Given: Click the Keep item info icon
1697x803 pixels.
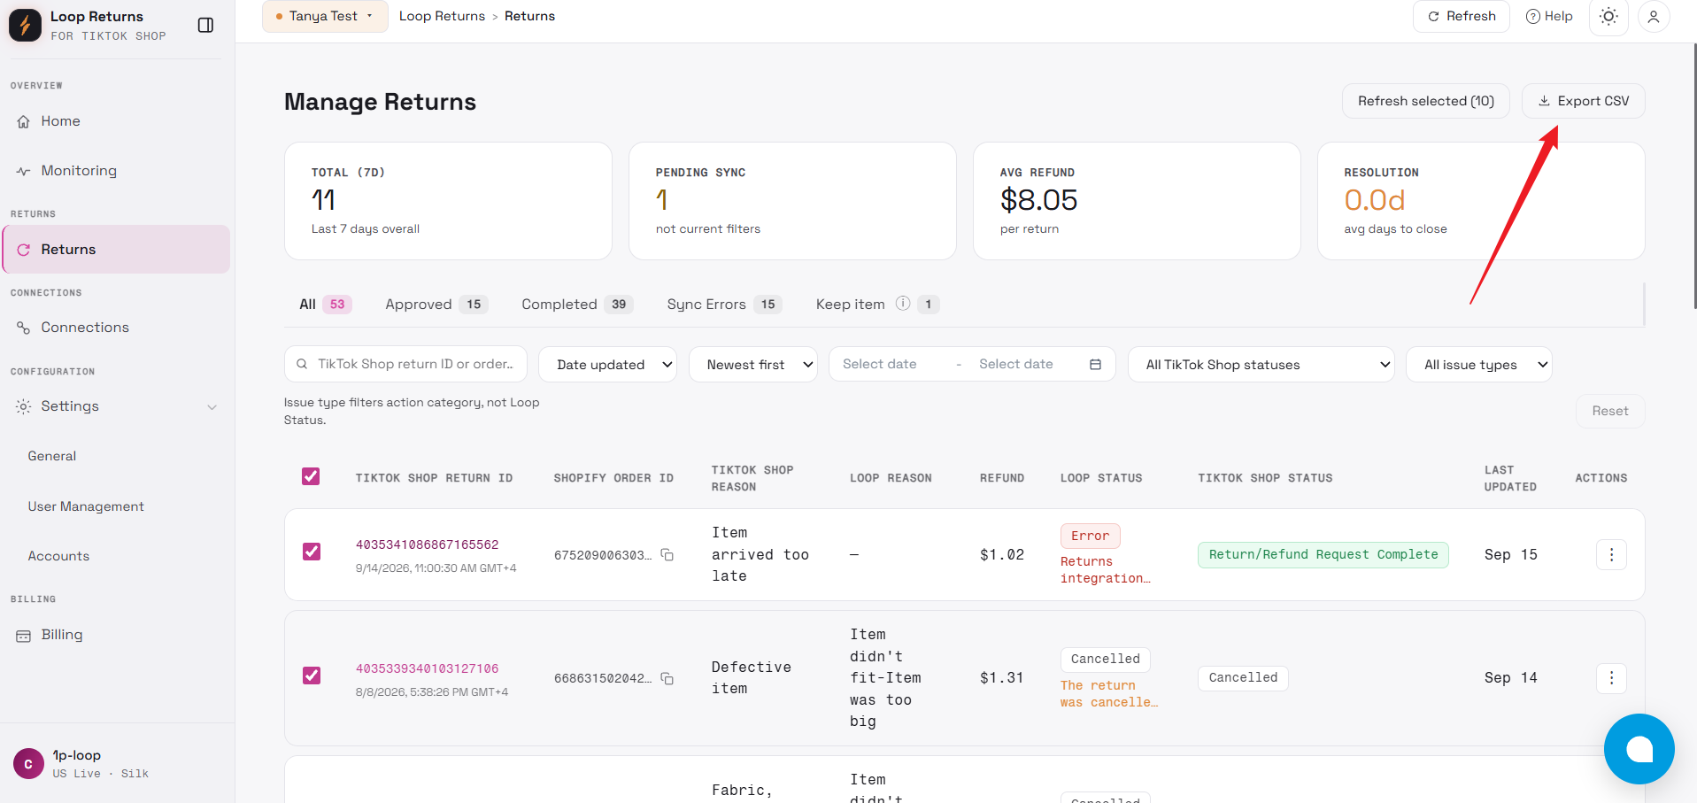Looking at the screenshot, I should [x=902, y=304].
